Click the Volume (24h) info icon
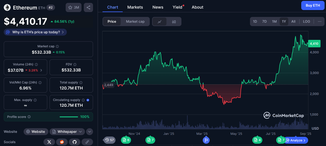This screenshot has width=326, height=146. [36, 65]
